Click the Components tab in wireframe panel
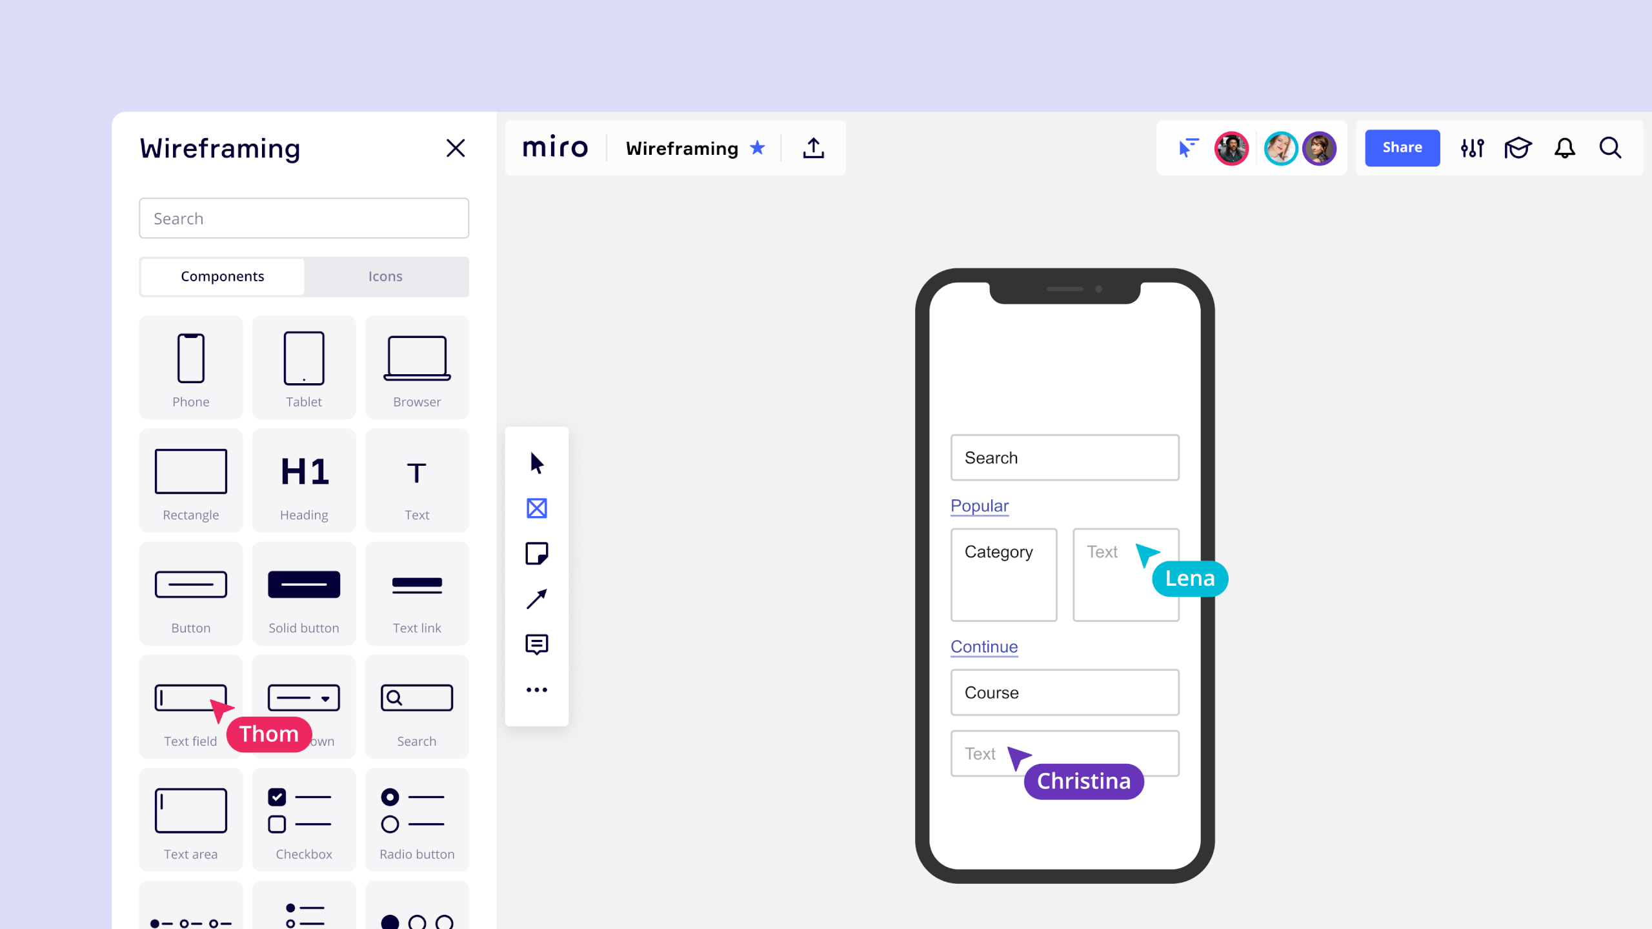 click(223, 275)
